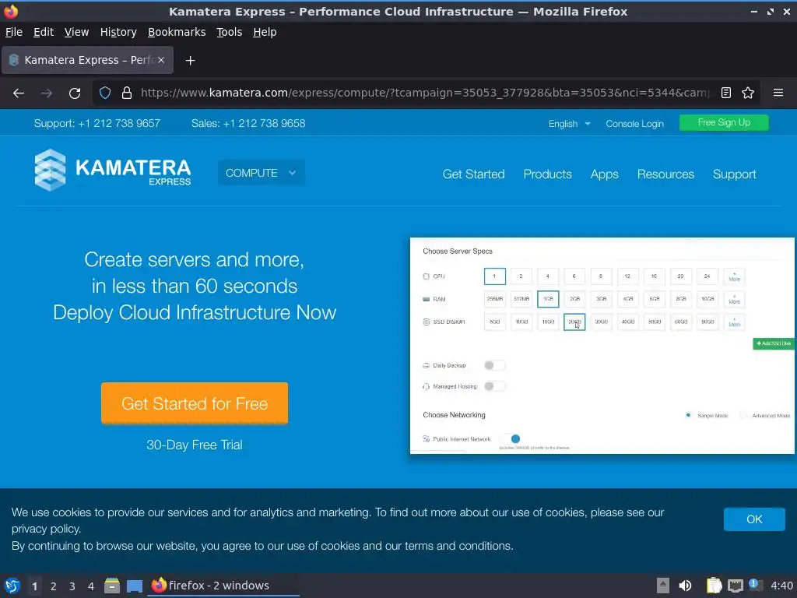Open the Edit menu
797x598 pixels.
[44, 32]
